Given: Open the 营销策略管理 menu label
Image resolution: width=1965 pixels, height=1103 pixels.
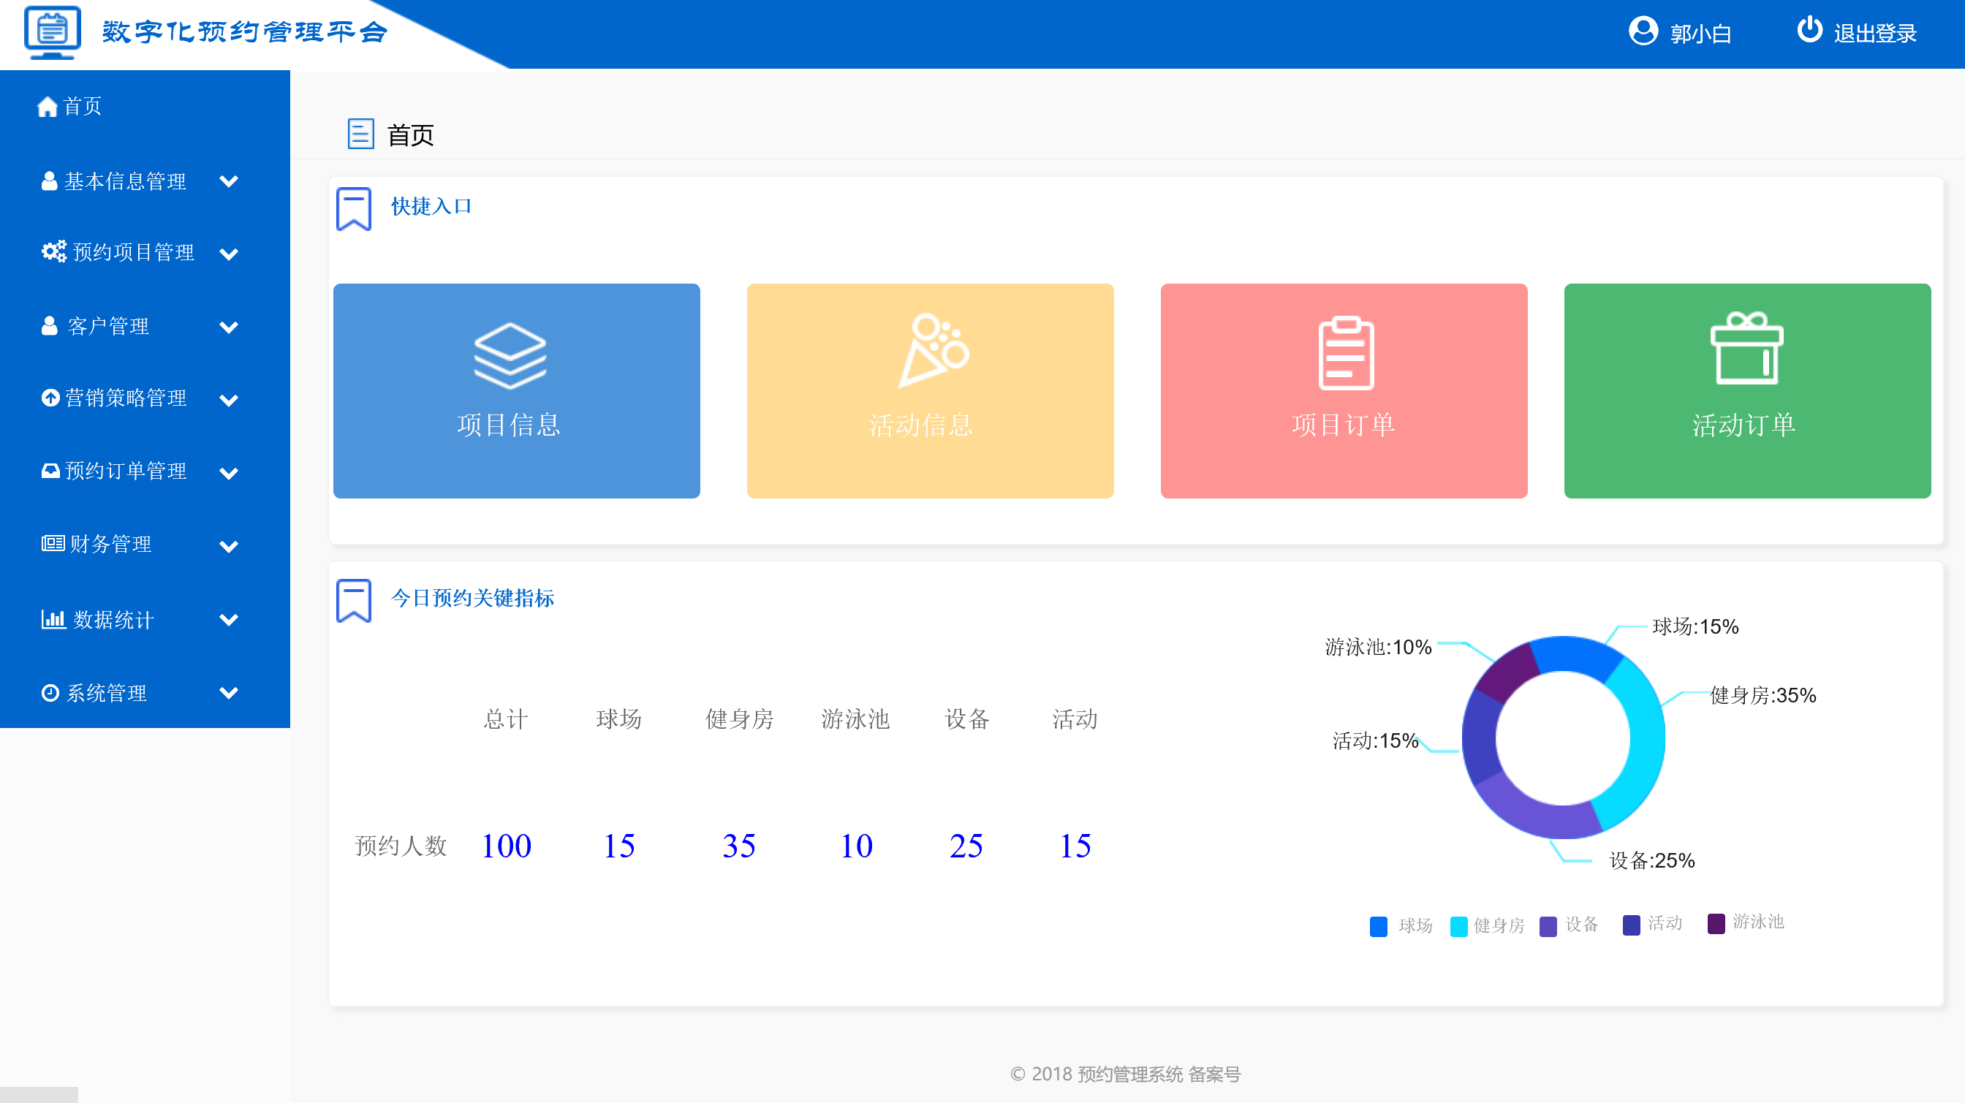Looking at the screenshot, I should (126, 398).
